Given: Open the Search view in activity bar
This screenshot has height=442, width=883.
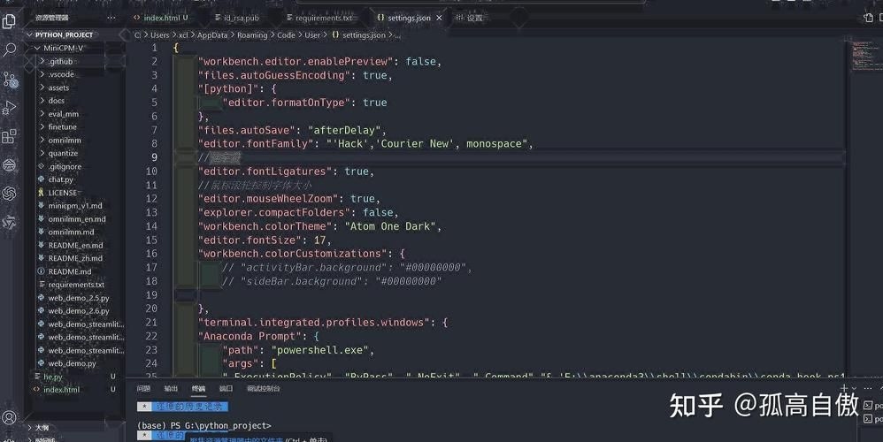Looking at the screenshot, I should point(10,50).
